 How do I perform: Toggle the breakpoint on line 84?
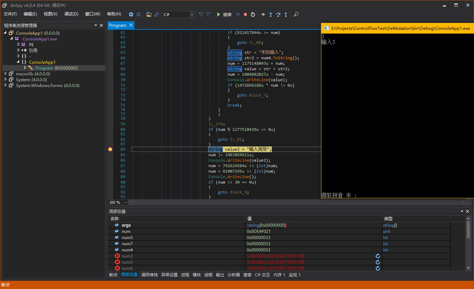110,149
